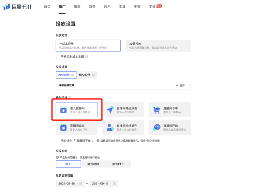Select 控成本投放 delivery method
This screenshot has width=254, height=192.
(88, 46)
